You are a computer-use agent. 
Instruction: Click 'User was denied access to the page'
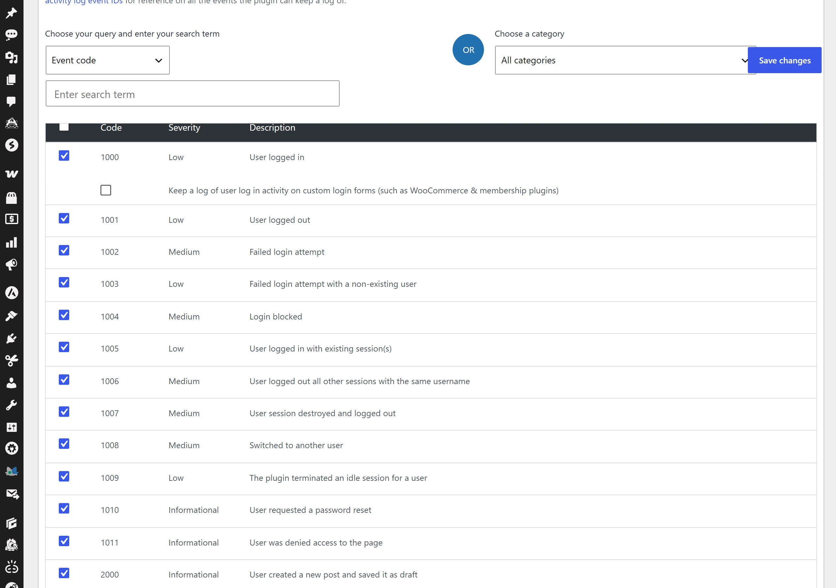pyautogui.click(x=316, y=543)
